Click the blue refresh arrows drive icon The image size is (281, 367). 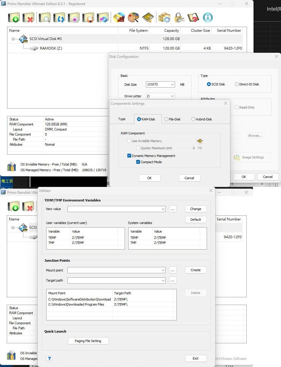tap(59, 18)
